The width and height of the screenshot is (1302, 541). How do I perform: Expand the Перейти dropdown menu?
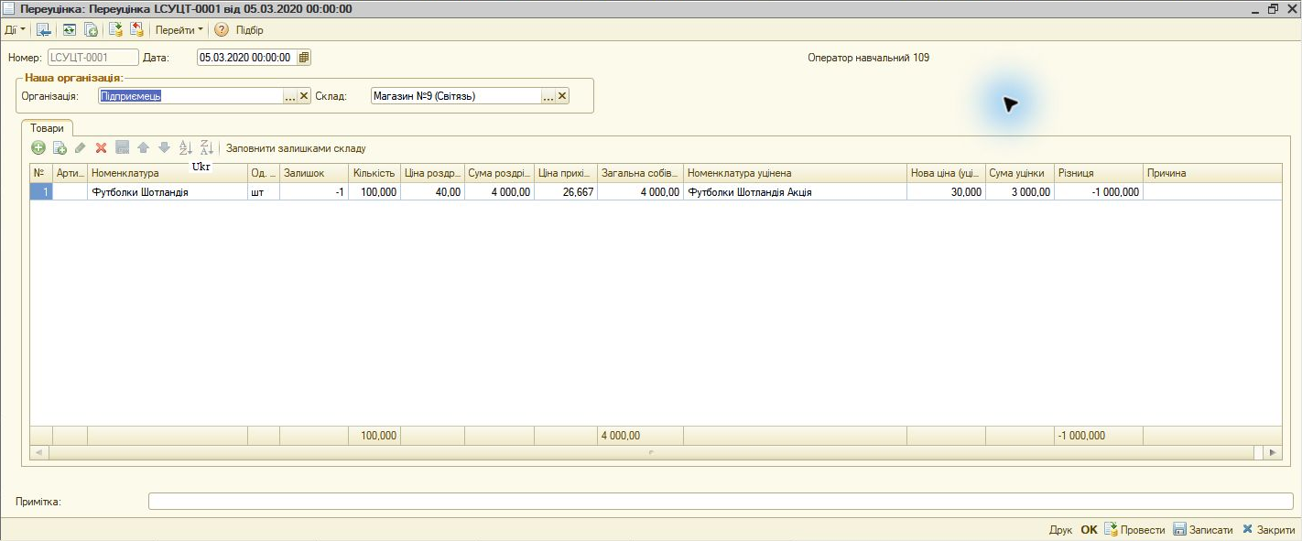pyautogui.click(x=179, y=30)
